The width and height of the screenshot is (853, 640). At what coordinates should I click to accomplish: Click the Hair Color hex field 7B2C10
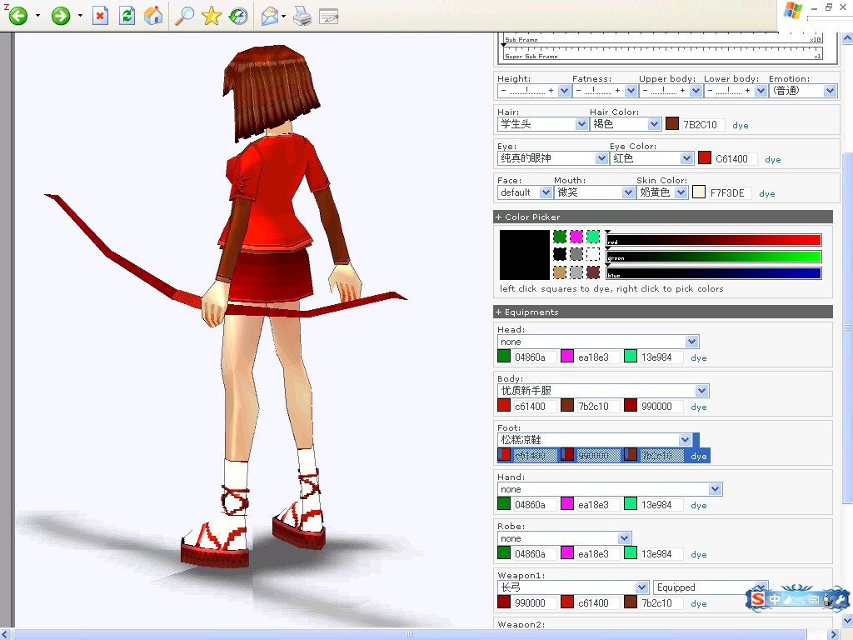[703, 125]
